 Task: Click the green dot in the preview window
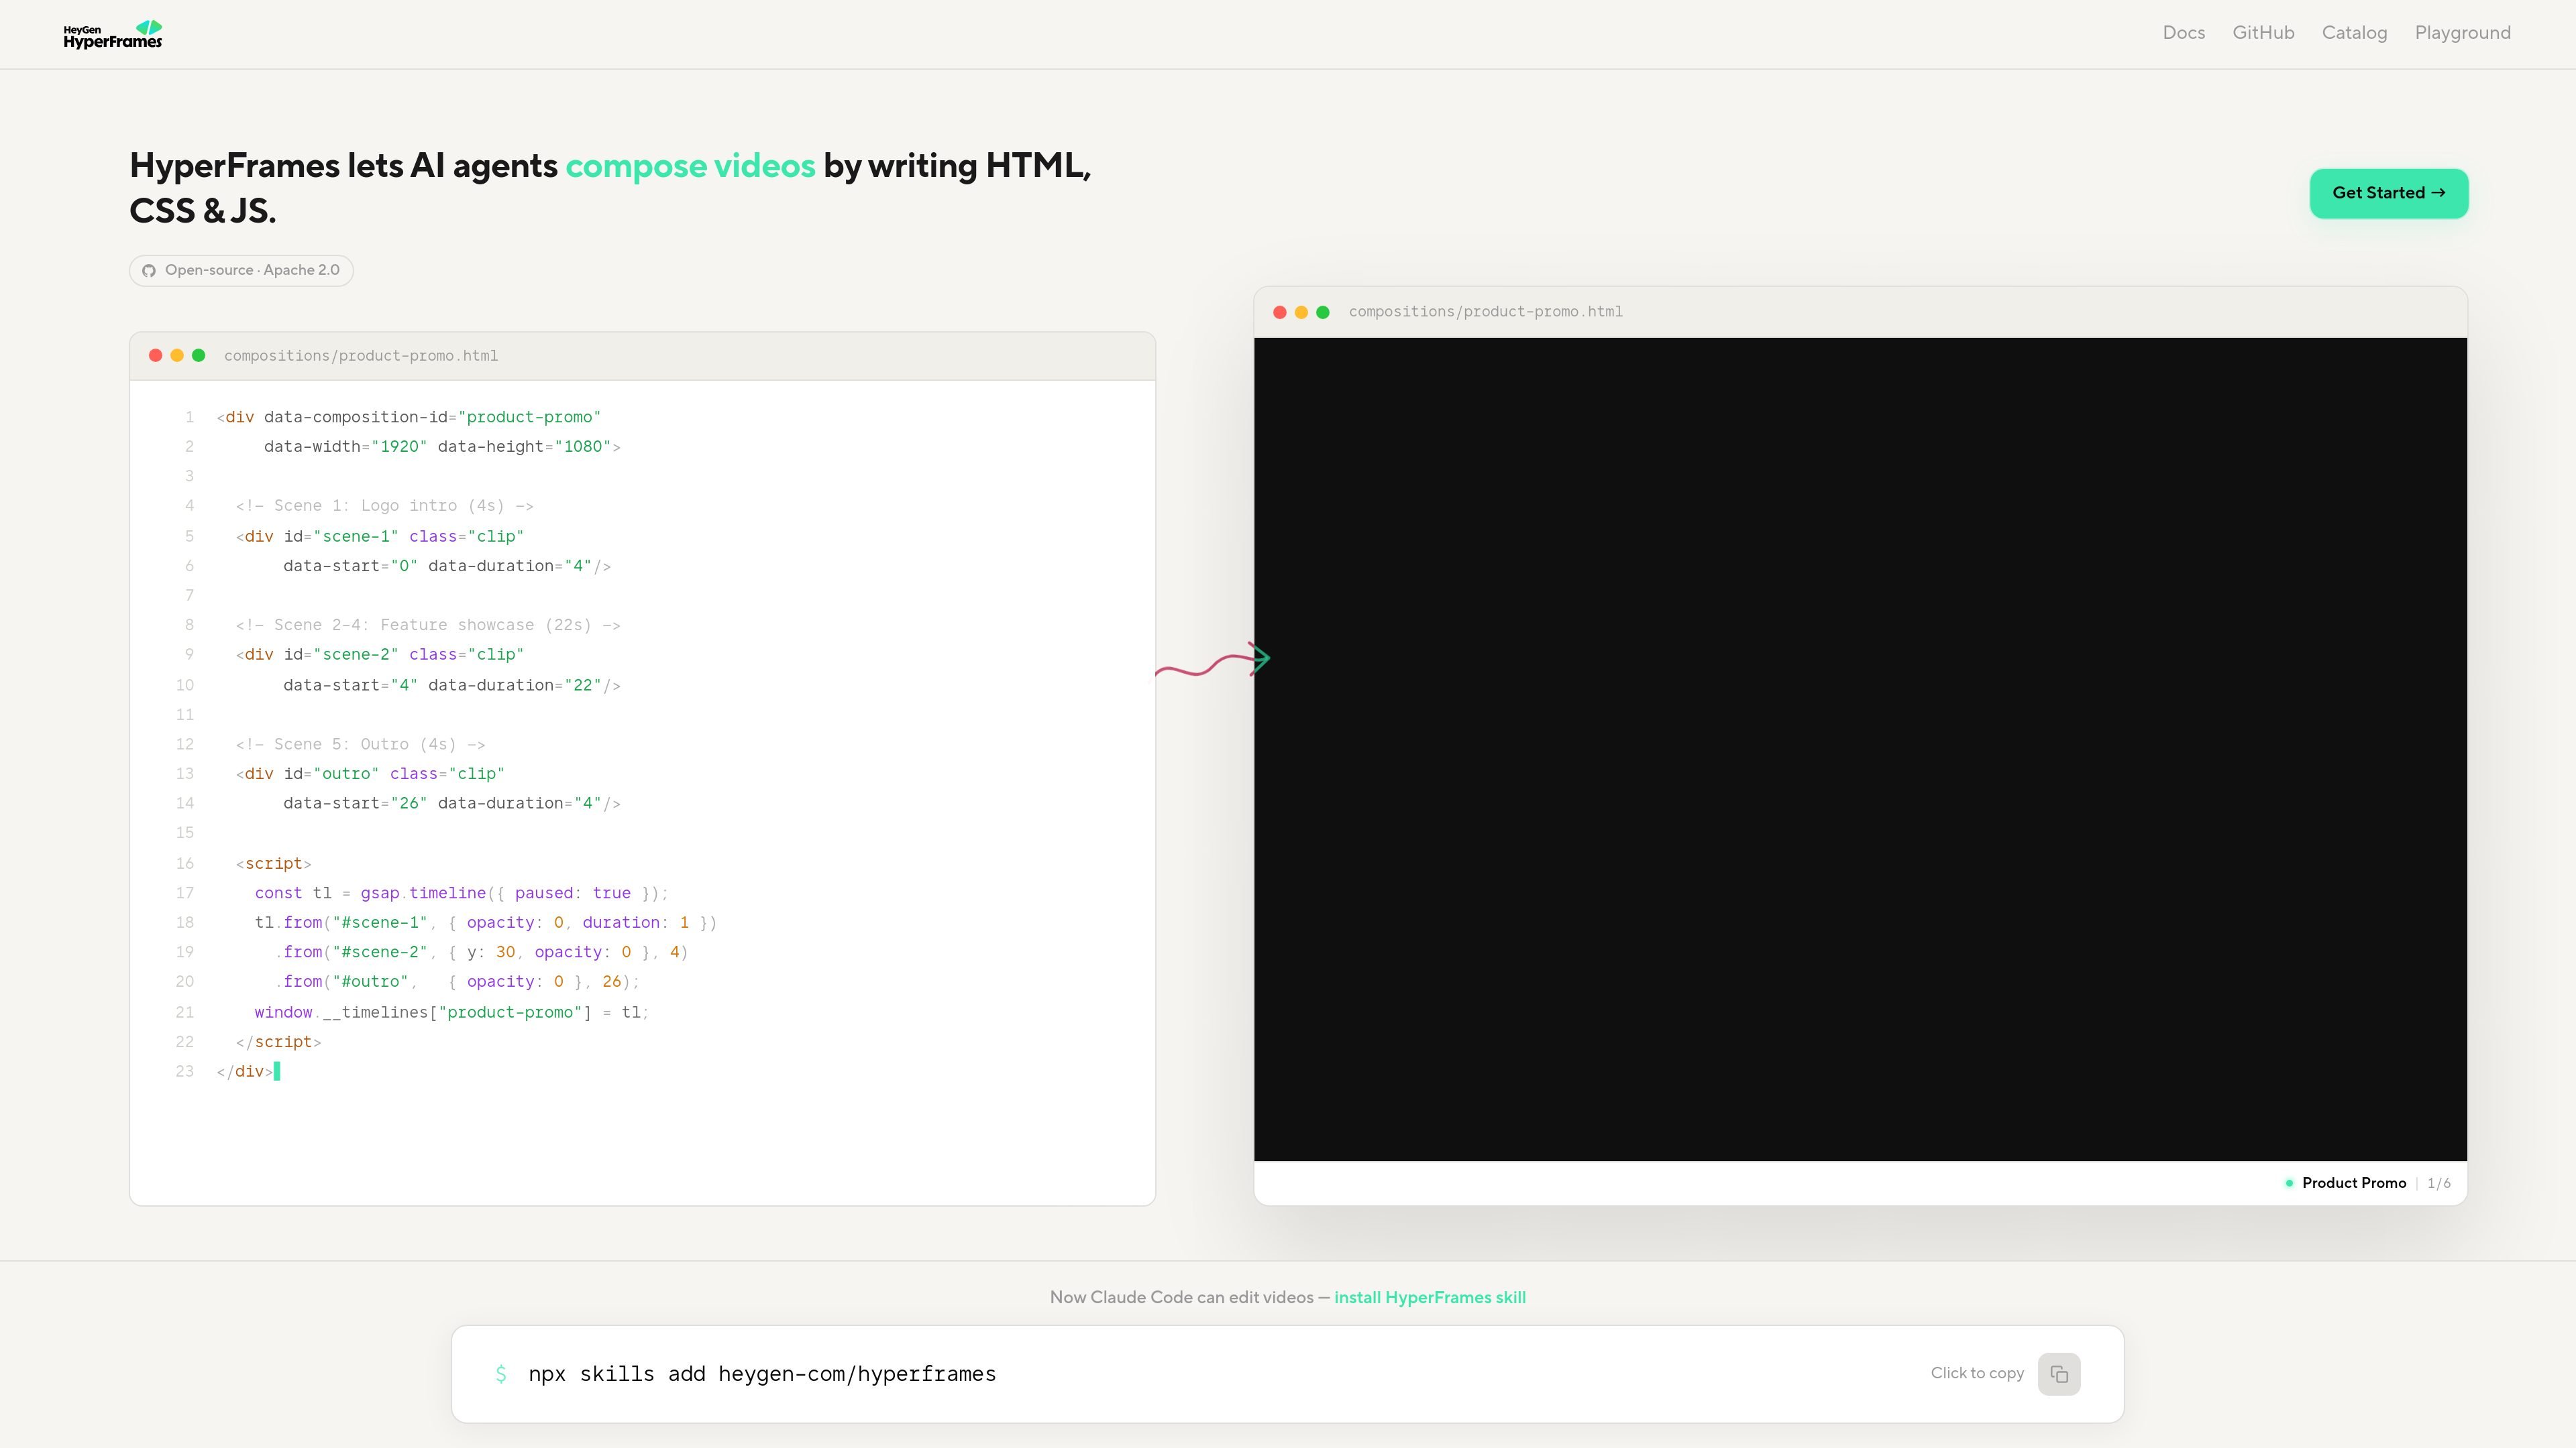1323,312
